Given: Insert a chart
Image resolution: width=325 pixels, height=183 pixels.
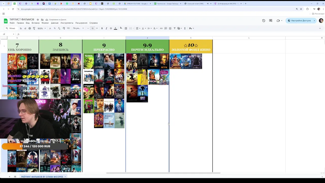Looking at the screenshot, I should (170, 28).
